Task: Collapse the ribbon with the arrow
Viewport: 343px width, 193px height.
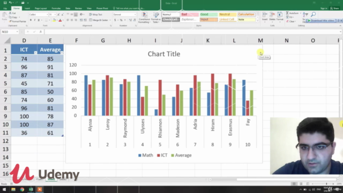Action: pyautogui.click(x=340, y=26)
